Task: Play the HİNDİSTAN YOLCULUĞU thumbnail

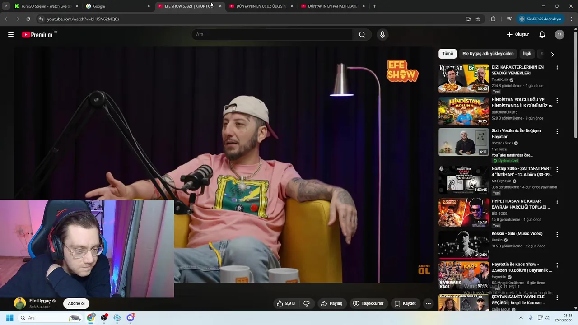Action: 464,111
